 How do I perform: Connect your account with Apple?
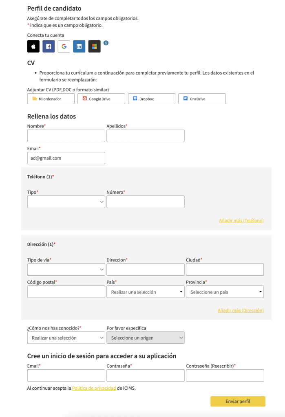pyautogui.click(x=33, y=46)
